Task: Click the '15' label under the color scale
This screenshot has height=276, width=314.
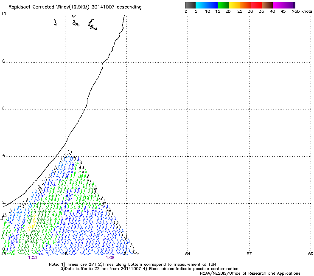Action: coord(218,11)
